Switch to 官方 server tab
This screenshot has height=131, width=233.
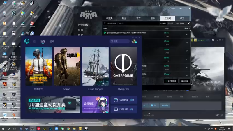point(138,18)
